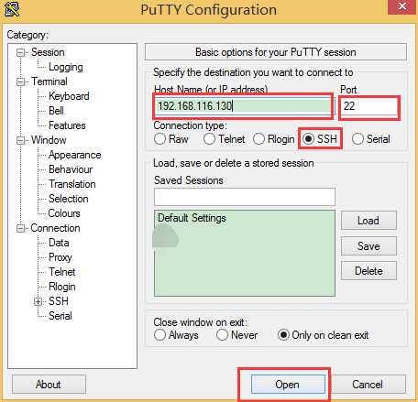Open Translation settings

(72, 184)
